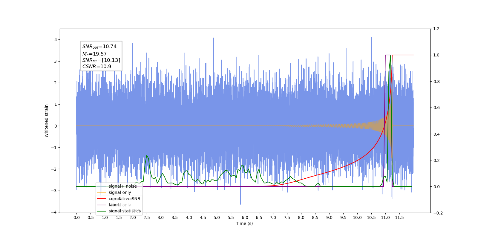Click the SNR_MF=[10.13] annotation text
478x239 pixels.
click(101, 60)
